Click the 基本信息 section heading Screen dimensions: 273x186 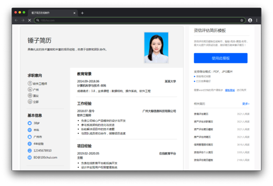click(x=34, y=115)
